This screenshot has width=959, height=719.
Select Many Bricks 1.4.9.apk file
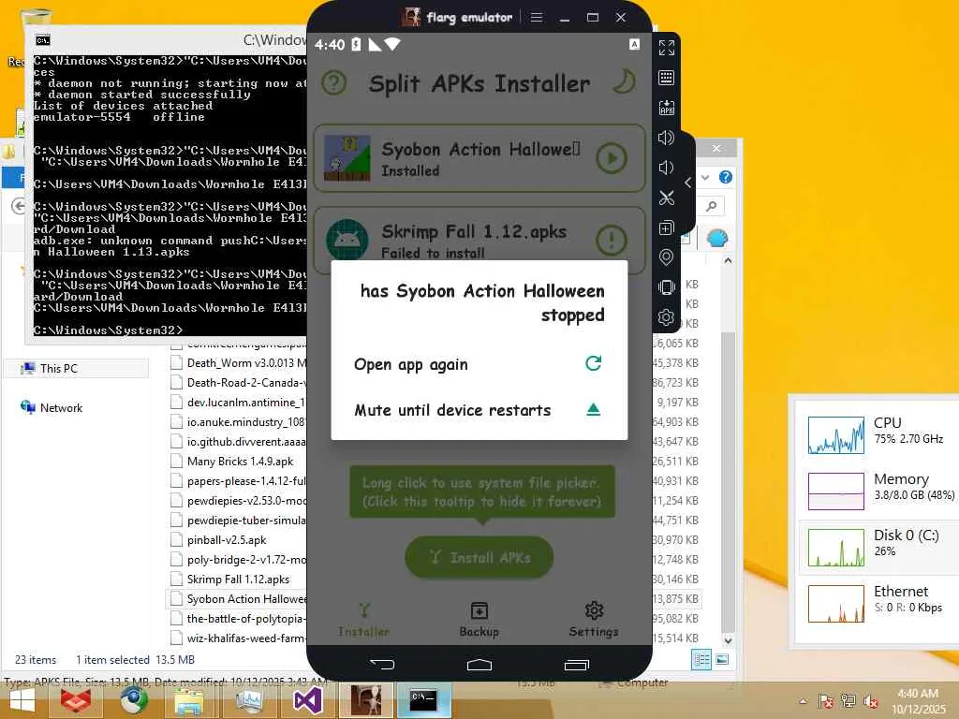pos(240,462)
